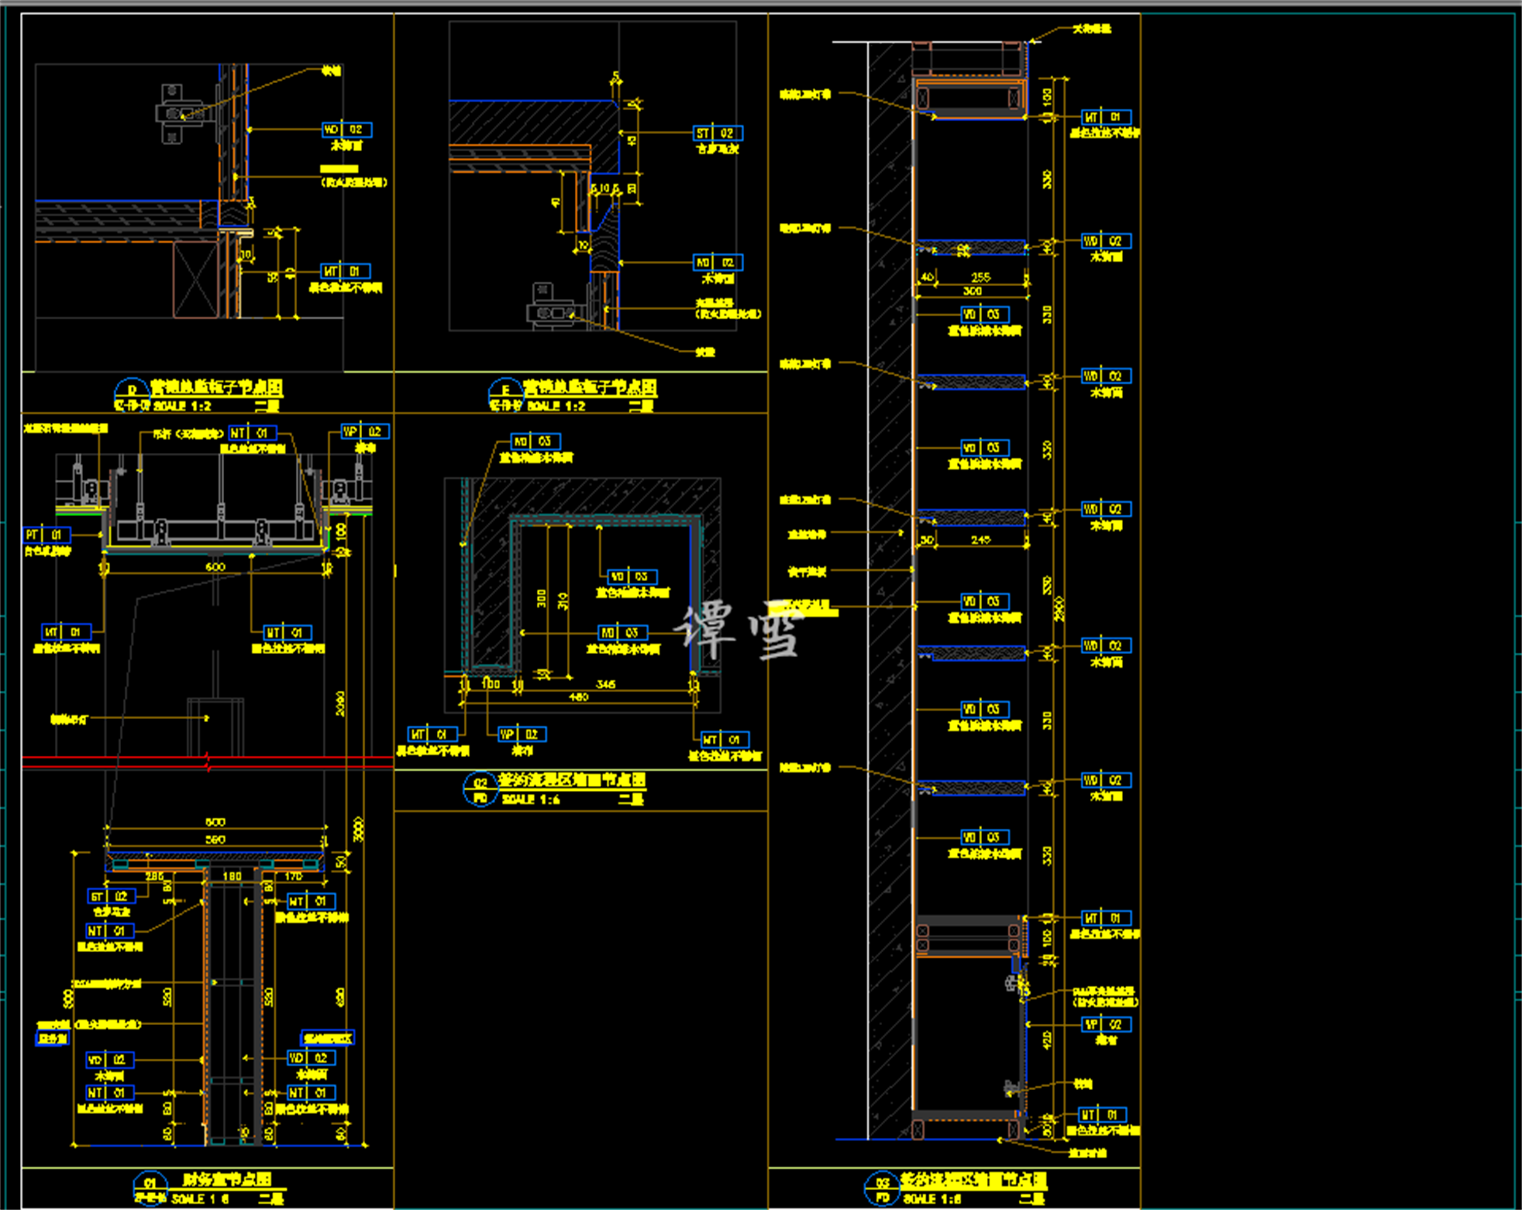This screenshot has height=1210, width=1522.
Task: Click the hinge hardware symbol in detail E
Action: [550, 312]
